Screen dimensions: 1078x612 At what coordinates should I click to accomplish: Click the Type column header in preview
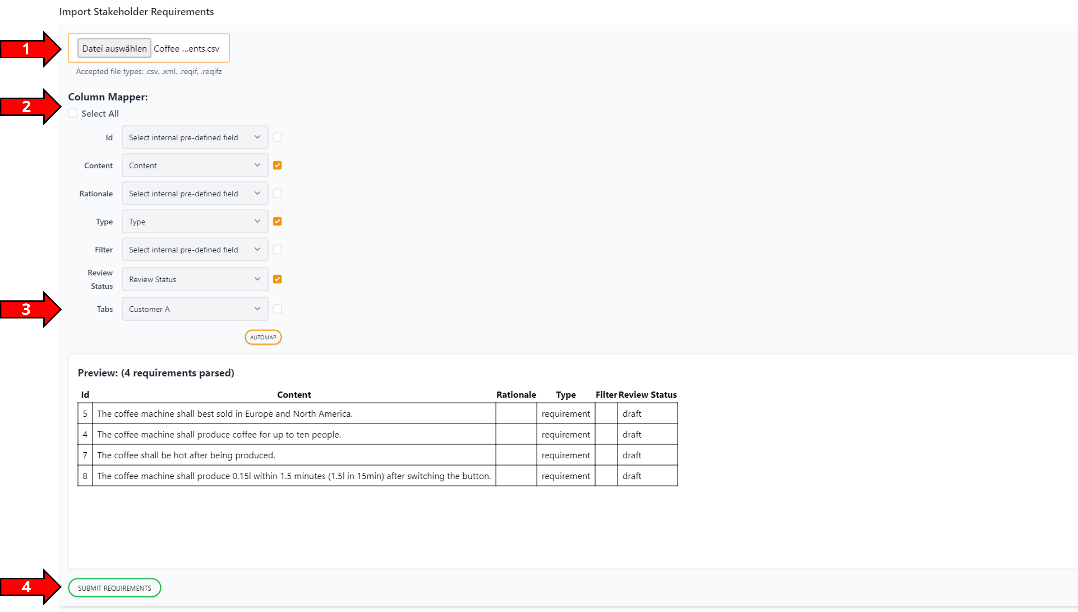pos(565,395)
